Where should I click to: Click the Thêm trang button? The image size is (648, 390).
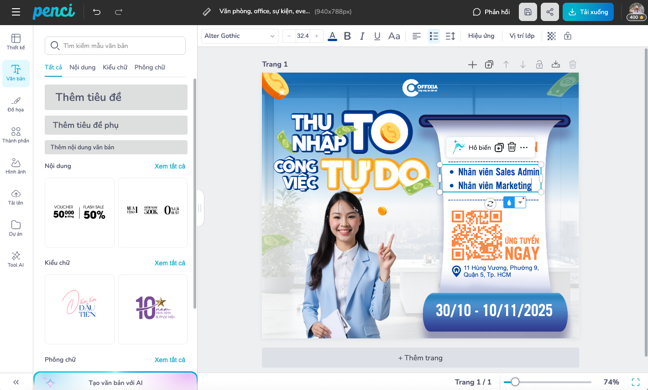[x=420, y=358]
